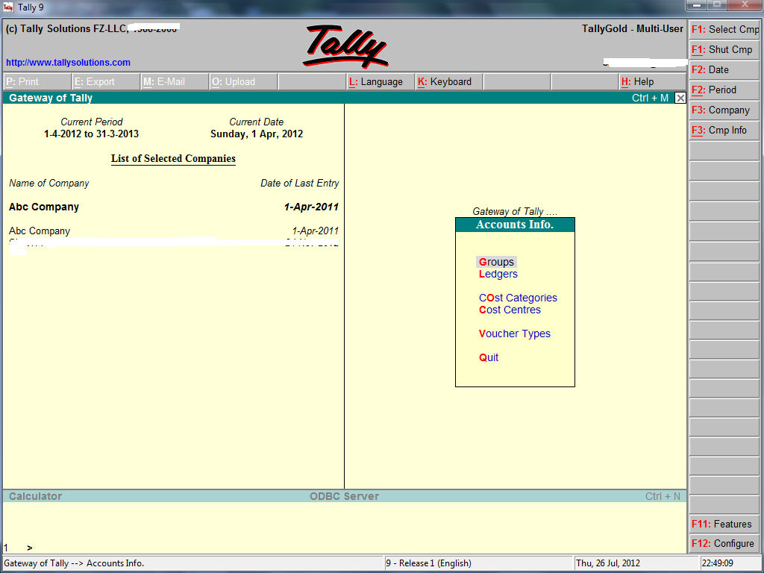764x573 pixels.
Task: Open Cost Categories
Action: pos(518,298)
